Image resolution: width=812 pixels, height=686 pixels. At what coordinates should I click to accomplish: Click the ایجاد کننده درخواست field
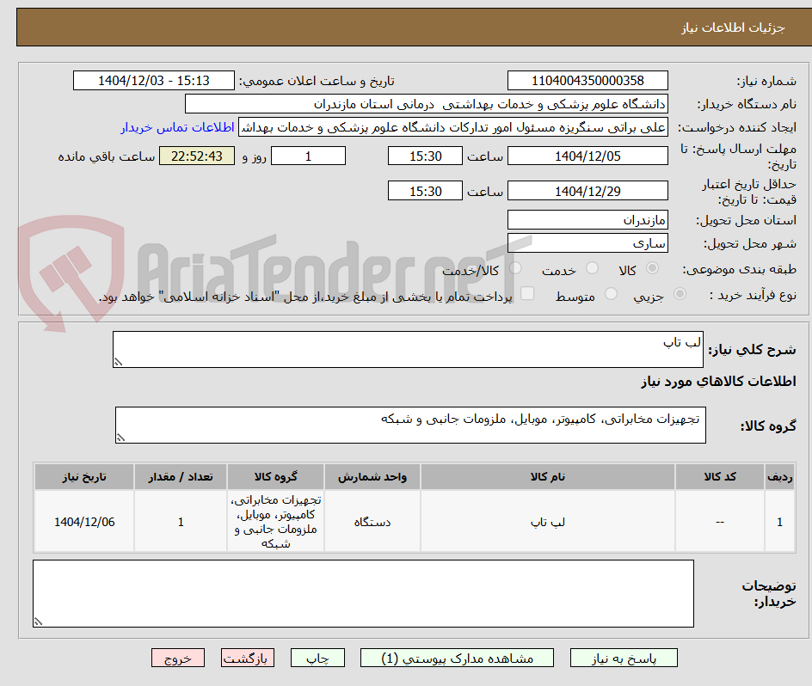[x=453, y=127]
